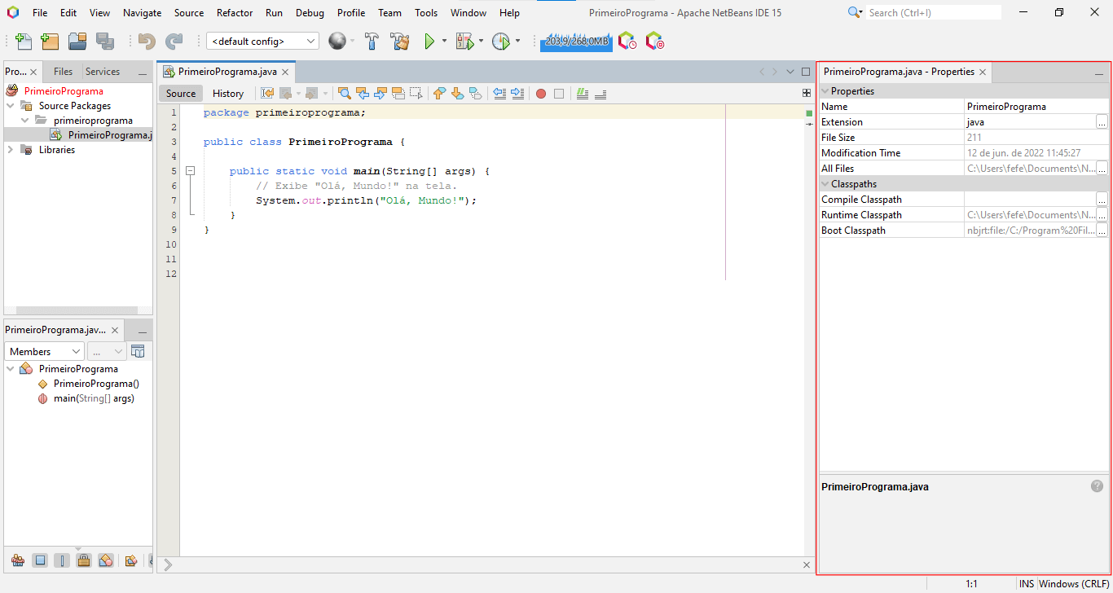Screen dimensions: 1113x593
Task: Collapse the main method code fold
Action: pos(190,171)
